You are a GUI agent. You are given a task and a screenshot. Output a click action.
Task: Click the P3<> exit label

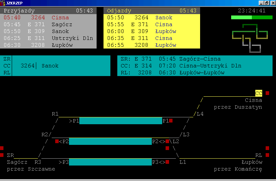pyautogui.click(x=159, y=162)
